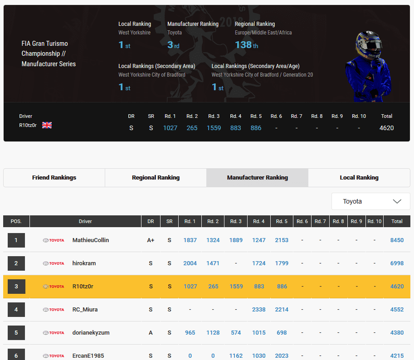Click the Total 4620 in the dark summary panel
Image resolution: width=414 pixels, height=360 pixels.
(x=386, y=128)
